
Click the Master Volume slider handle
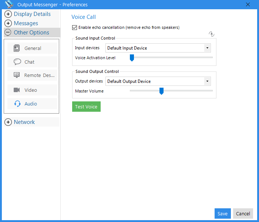click(x=161, y=91)
